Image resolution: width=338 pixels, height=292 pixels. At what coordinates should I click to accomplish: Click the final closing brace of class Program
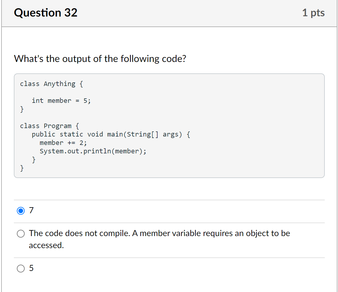coord(22,168)
